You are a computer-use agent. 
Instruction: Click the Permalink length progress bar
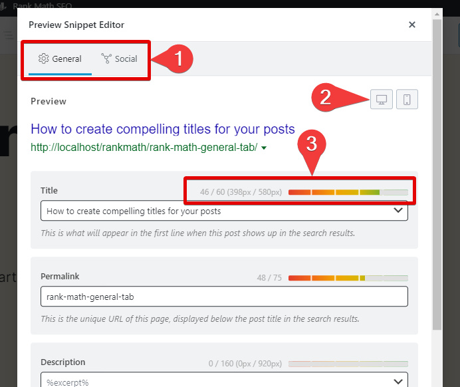(348, 278)
